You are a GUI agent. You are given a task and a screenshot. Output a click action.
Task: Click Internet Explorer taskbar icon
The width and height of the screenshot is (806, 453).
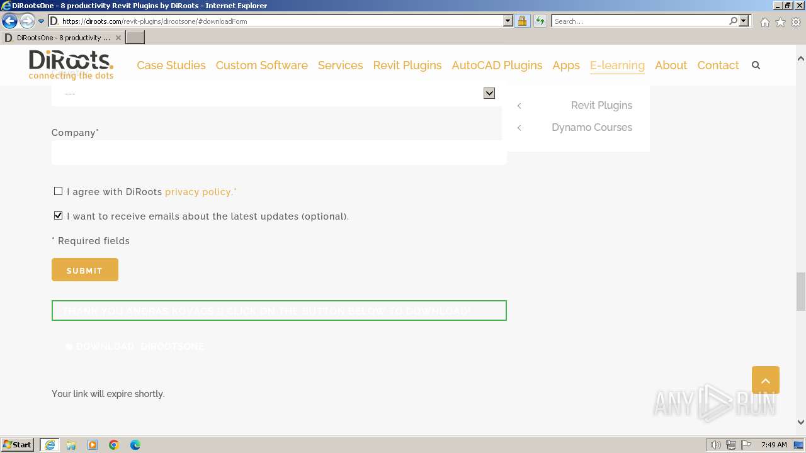click(x=49, y=445)
